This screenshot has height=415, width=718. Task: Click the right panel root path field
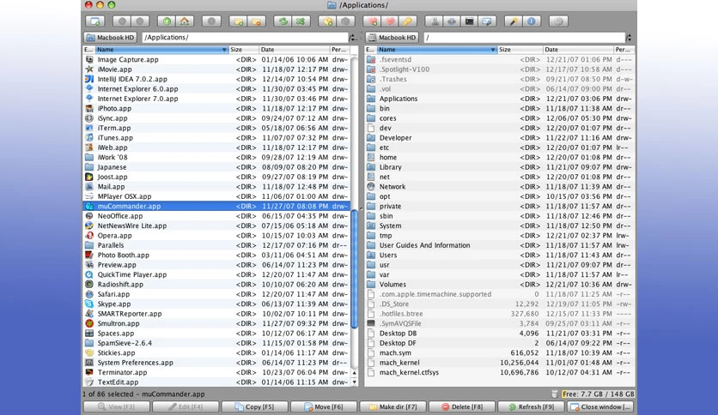pos(524,38)
